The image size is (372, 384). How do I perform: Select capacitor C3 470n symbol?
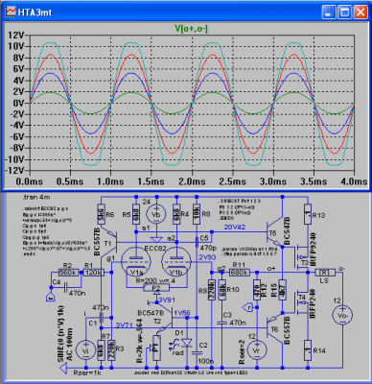[x=222, y=323]
